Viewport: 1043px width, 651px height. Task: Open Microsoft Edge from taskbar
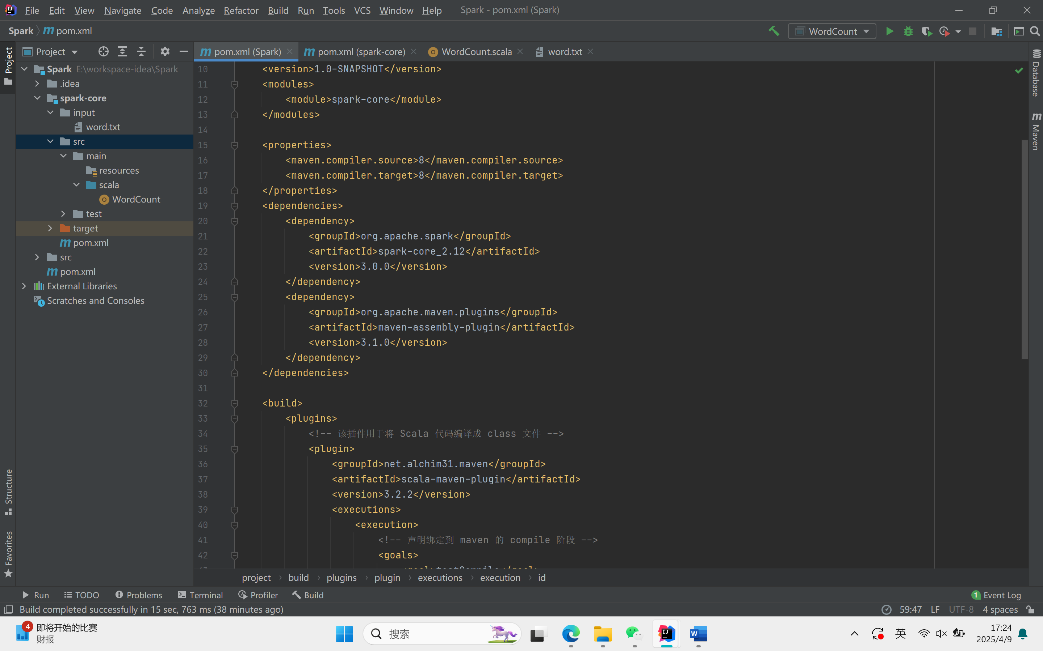[x=571, y=633]
